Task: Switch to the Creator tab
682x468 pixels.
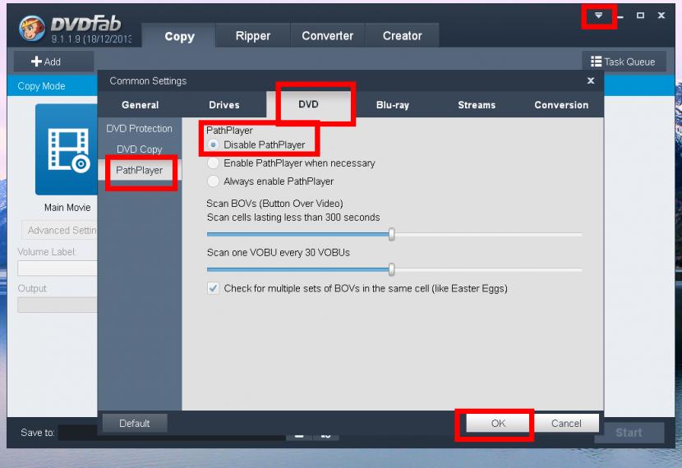Action: [x=402, y=35]
